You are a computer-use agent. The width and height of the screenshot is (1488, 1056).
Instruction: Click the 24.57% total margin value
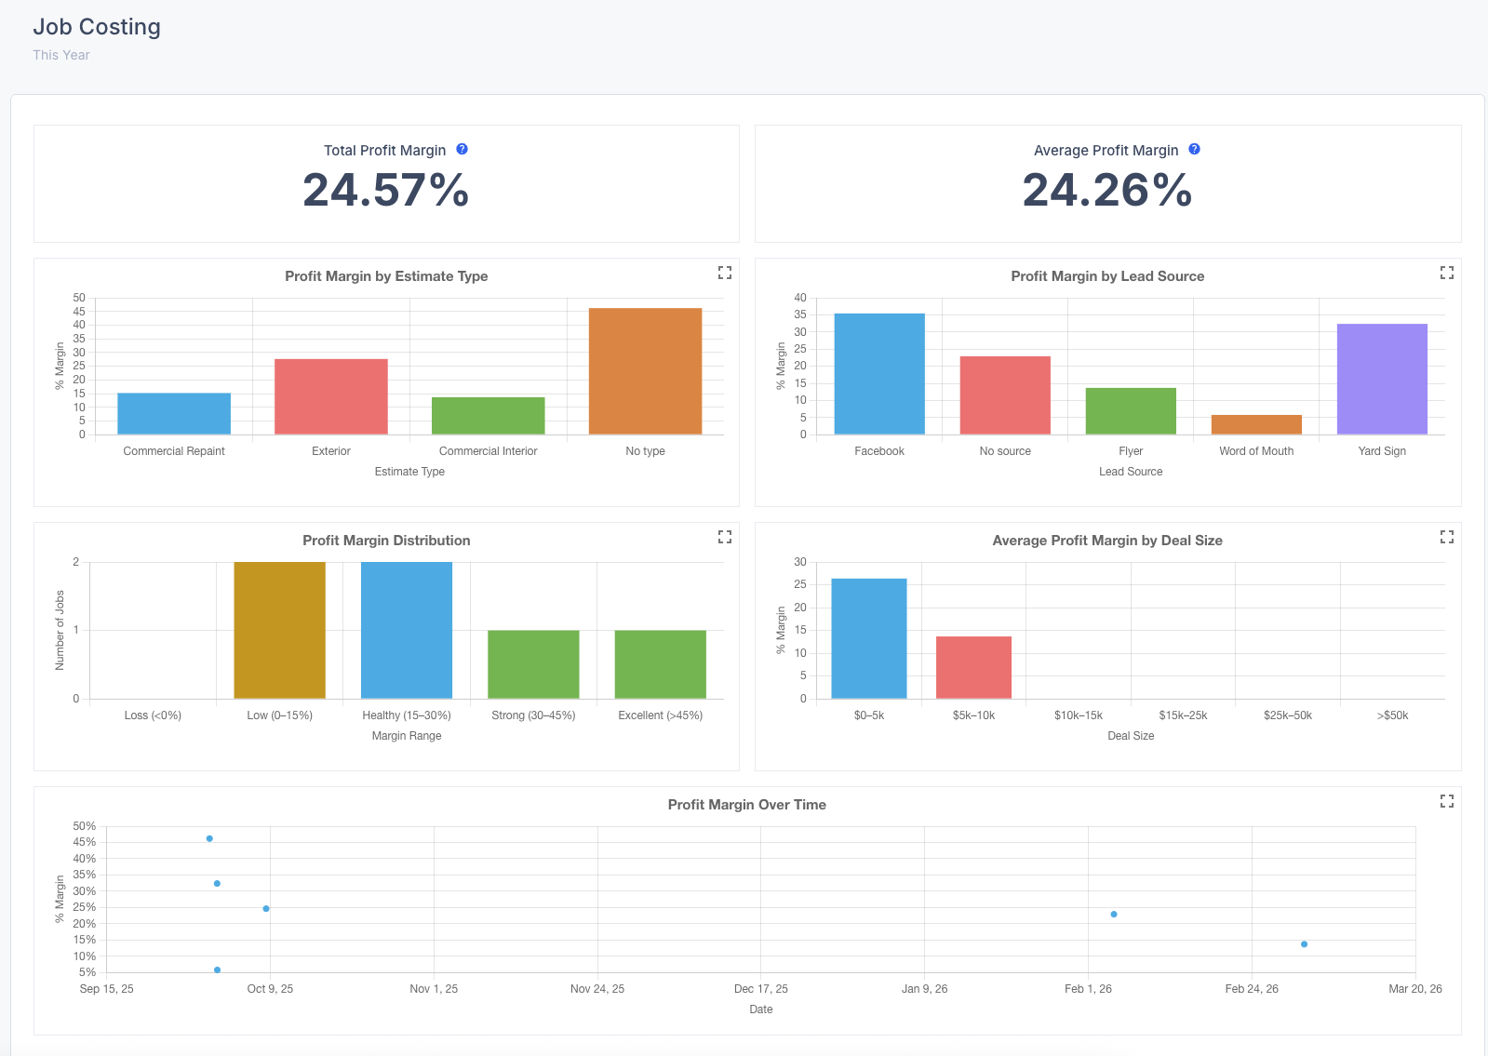(x=386, y=191)
